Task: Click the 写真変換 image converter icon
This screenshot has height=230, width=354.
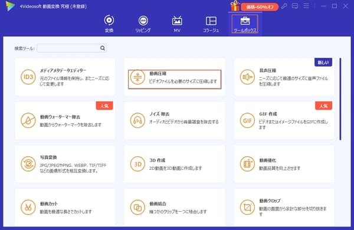Action: coord(28,164)
